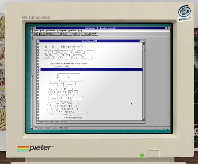Open the File menu
This screenshot has height=164, width=198.
[36, 31]
